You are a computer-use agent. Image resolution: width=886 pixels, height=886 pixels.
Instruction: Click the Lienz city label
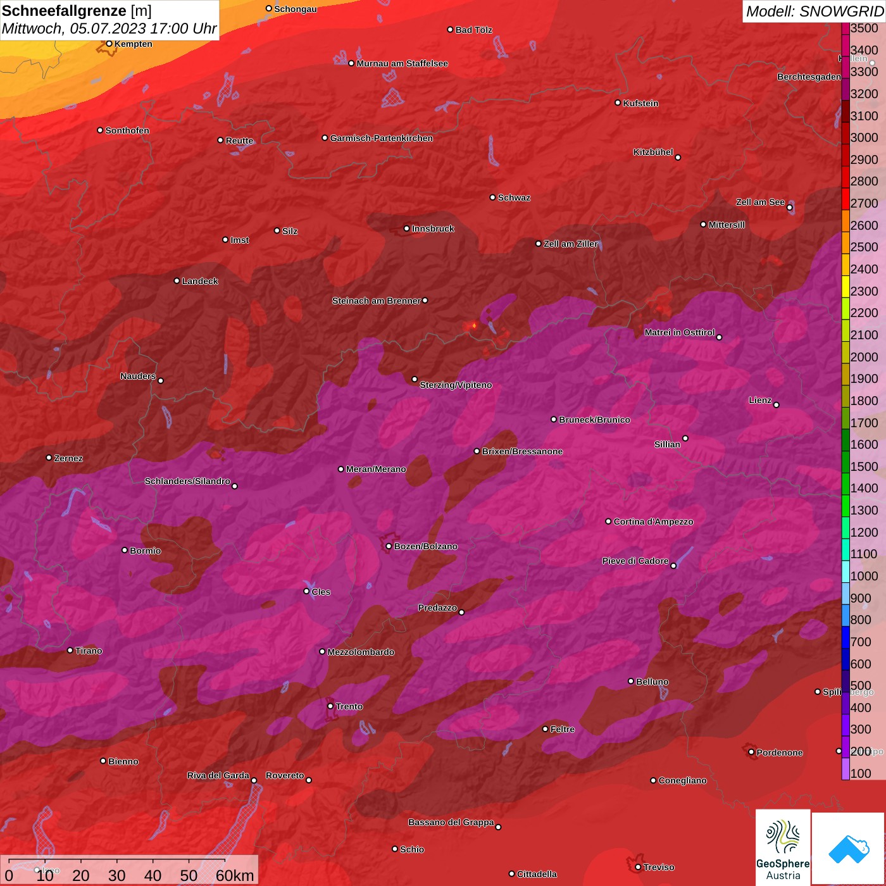pyautogui.click(x=760, y=400)
